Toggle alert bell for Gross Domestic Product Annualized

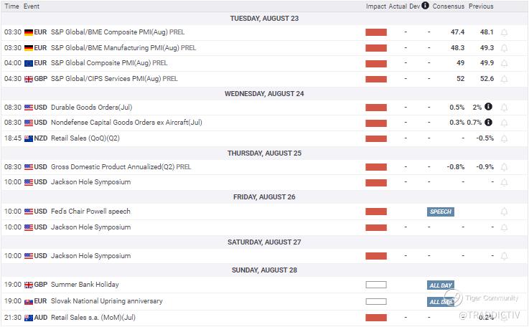504,167
